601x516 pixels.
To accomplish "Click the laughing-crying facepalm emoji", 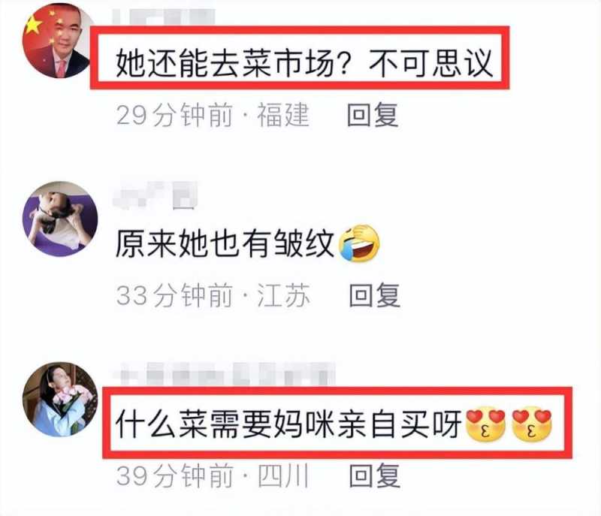I will click(x=359, y=243).
